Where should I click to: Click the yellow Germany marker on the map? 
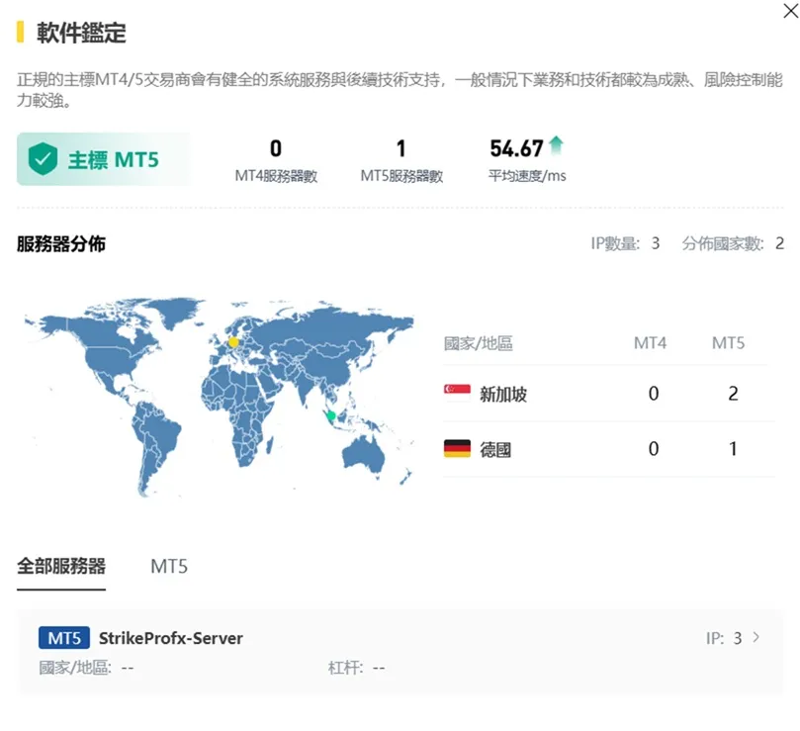233,342
